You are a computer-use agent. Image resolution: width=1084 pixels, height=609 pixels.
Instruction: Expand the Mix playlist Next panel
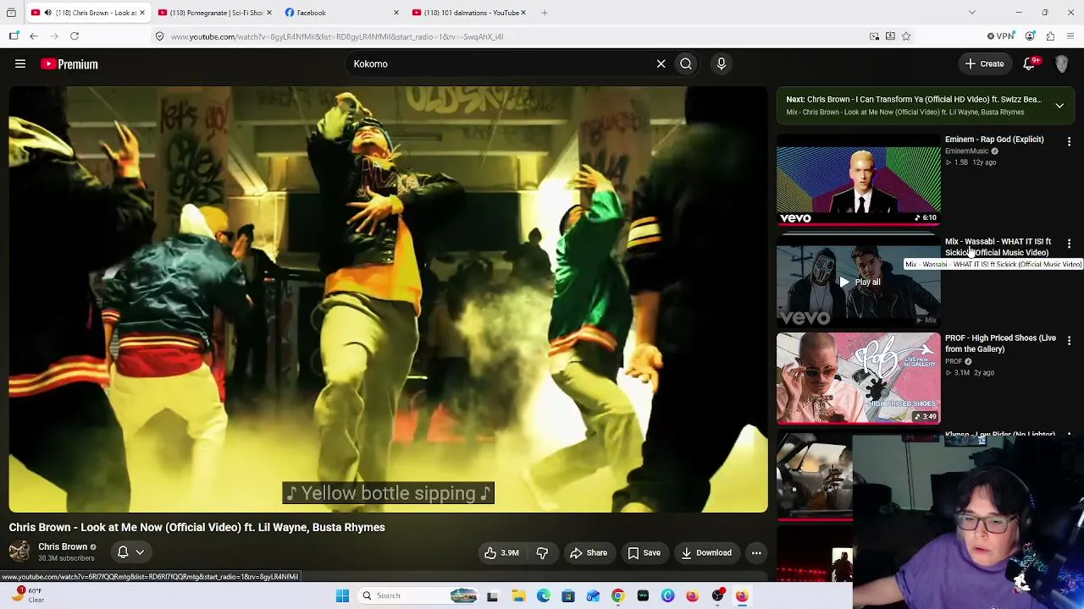coord(1059,105)
